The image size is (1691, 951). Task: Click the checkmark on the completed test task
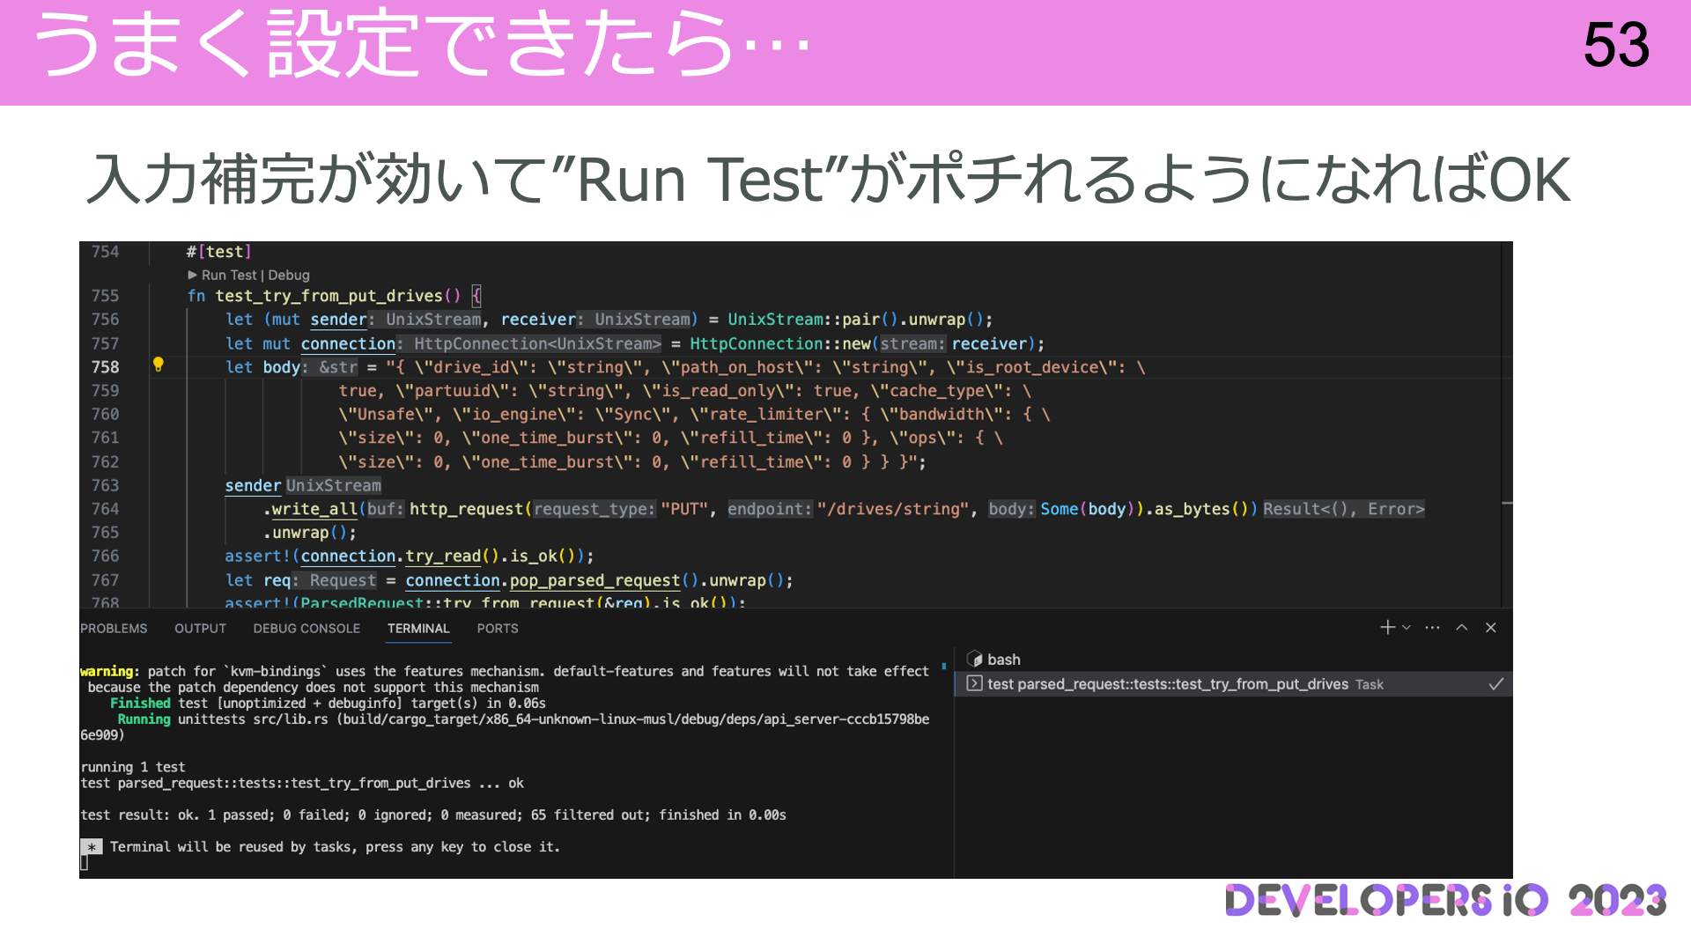(x=1495, y=683)
